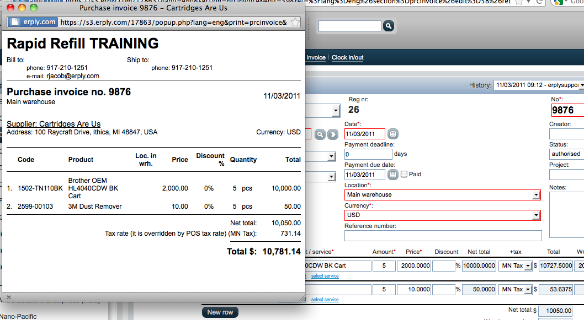Click the e-mail rjacob@erply.com text
The width and height of the screenshot is (584, 320).
pos(62,76)
